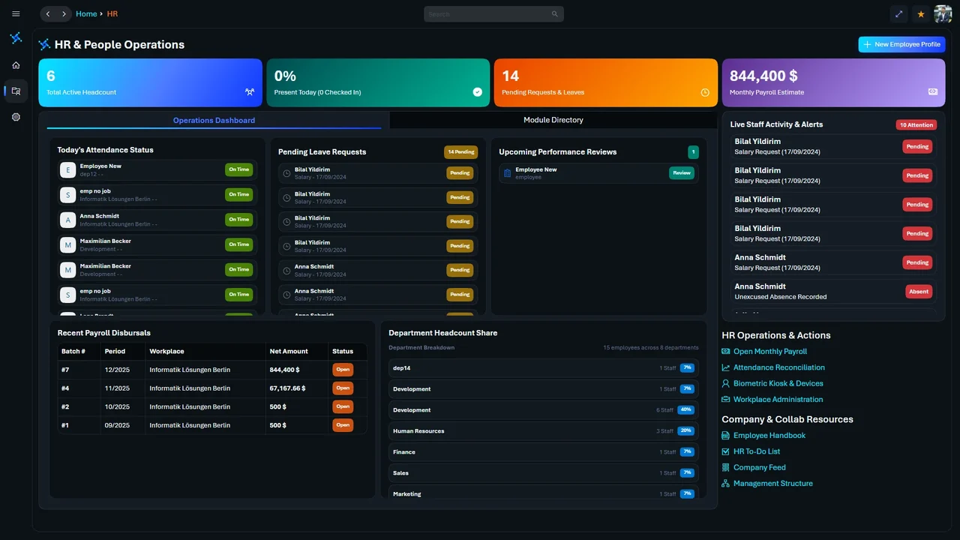The image size is (960, 540).
Task: Click the clock icon on Pending Requests & Leaves card
Action: tap(705, 92)
